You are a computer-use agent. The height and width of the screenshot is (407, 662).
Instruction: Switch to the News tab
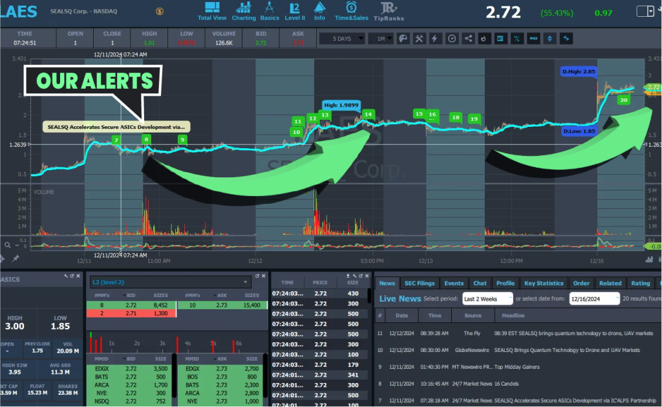click(387, 283)
